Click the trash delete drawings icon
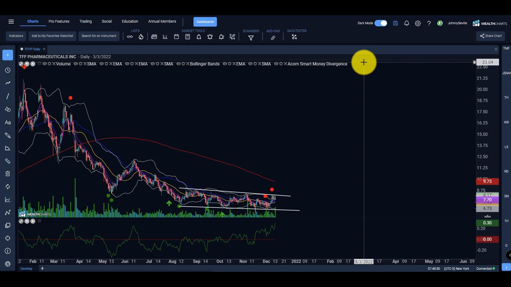511x287 pixels. (x=8, y=174)
